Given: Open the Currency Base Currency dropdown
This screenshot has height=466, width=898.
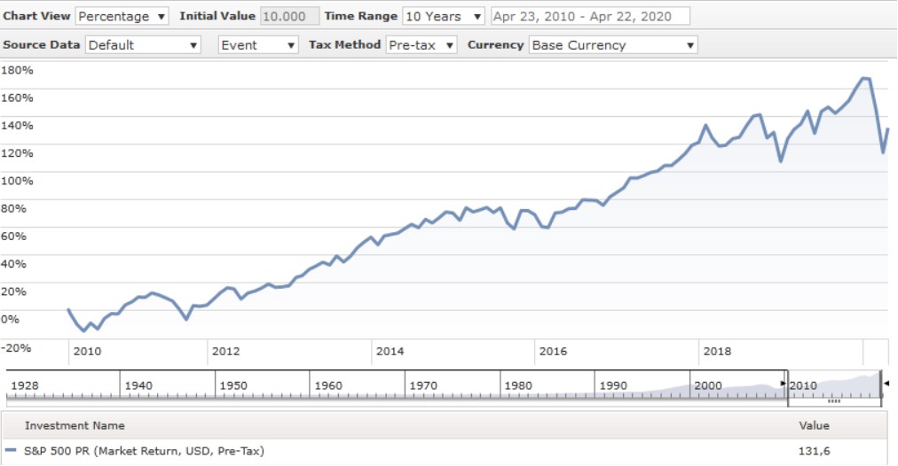Looking at the screenshot, I should pos(612,45).
